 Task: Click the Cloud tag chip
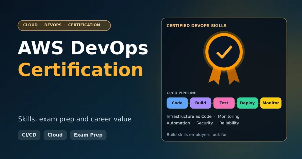(x=55, y=135)
